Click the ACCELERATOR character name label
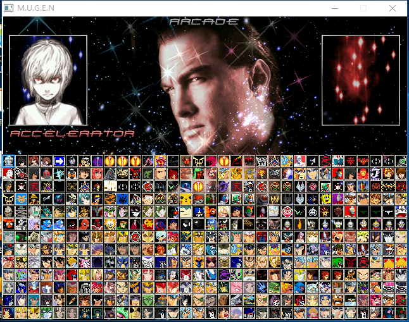Viewport: 409px width, 322px height. (x=72, y=133)
